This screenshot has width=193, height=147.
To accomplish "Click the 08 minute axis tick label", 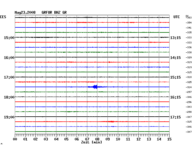I will point(97,139).
